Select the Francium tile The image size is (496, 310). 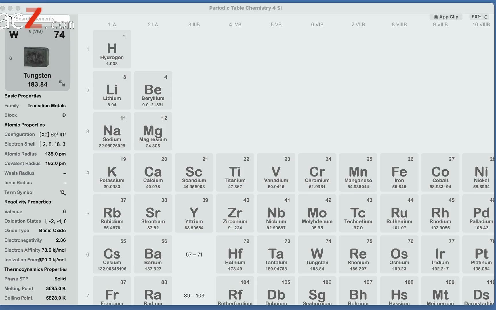(x=112, y=293)
